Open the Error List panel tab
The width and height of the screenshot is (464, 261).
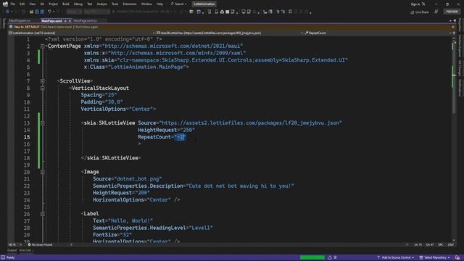pos(26,250)
